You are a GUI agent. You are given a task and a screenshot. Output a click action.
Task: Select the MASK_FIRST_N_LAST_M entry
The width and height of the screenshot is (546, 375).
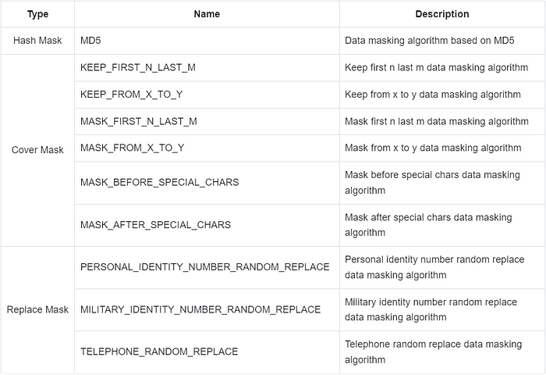(138, 121)
